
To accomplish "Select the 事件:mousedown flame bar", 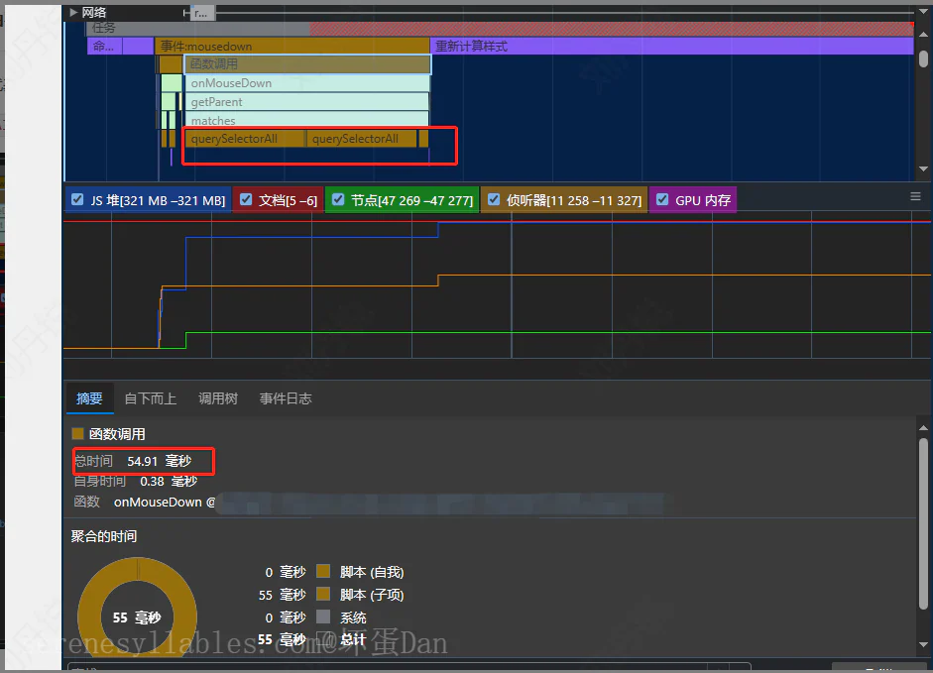I will (x=292, y=46).
